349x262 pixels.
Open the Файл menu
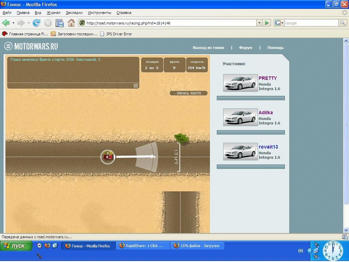pos(7,13)
